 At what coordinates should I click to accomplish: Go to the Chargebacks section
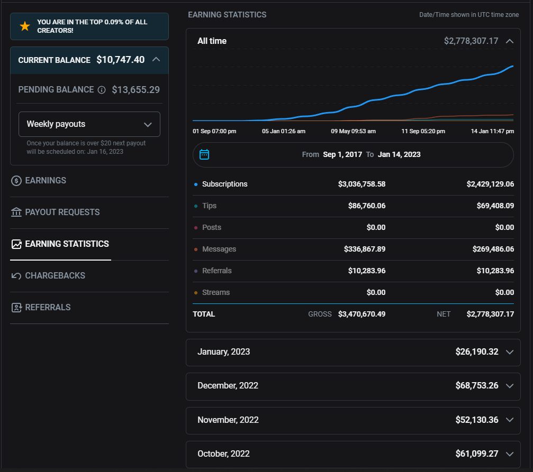55,276
